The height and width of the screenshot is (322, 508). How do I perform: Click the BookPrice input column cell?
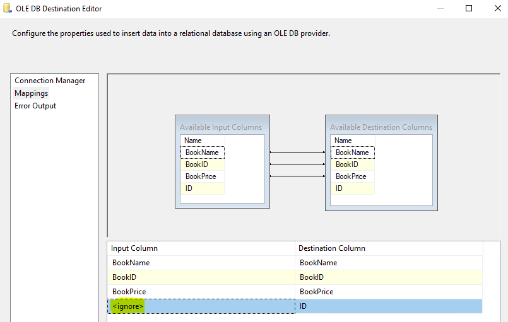pos(201,292)
